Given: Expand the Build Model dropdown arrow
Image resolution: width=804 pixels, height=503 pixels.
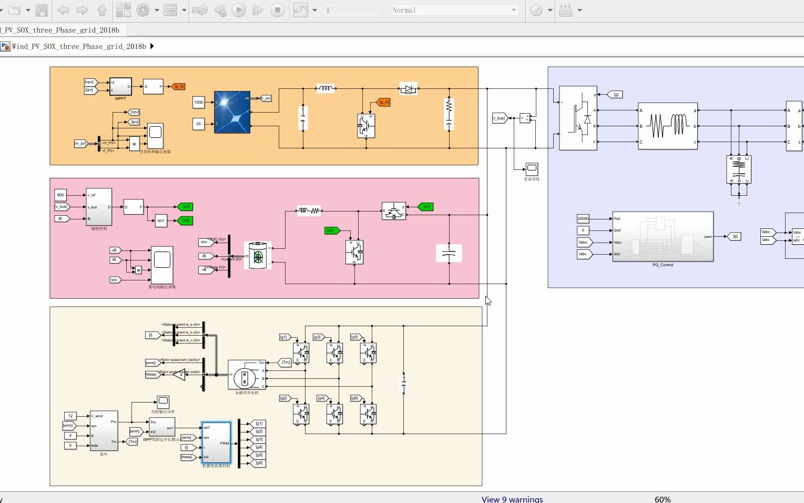Looking at the screenshot, I should pos(579,10).
